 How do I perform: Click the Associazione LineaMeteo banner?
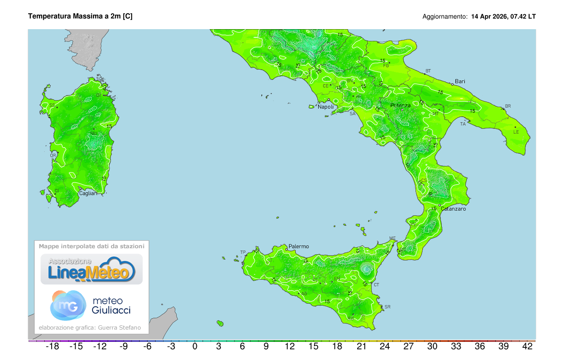click(x=93, y=268)
